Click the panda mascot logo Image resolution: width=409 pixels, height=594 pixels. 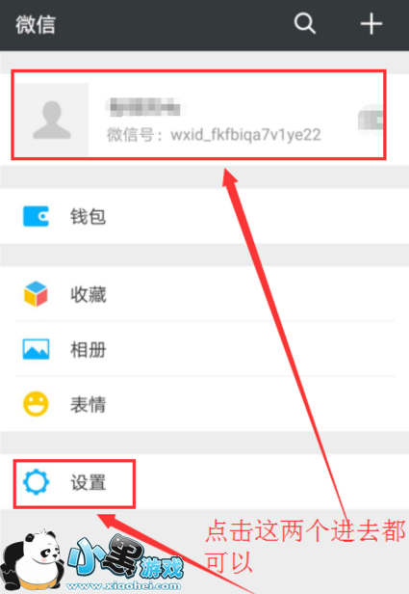point(31,560)
